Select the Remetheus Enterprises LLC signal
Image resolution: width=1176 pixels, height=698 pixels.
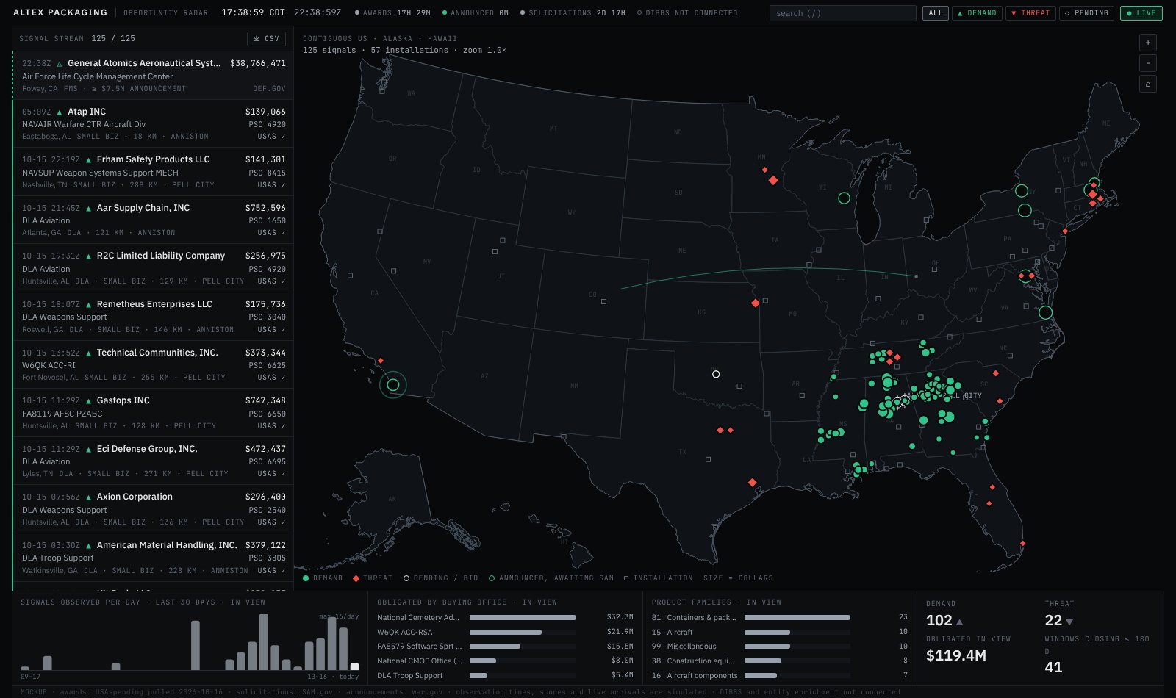click(153, 316)
